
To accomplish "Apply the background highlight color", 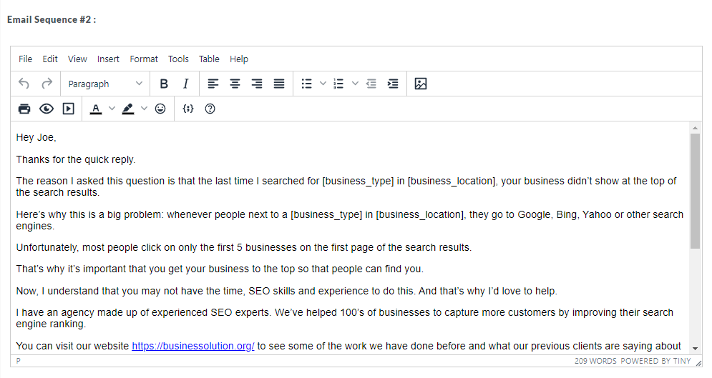I will pyautogui.click(x=128, y=109).
